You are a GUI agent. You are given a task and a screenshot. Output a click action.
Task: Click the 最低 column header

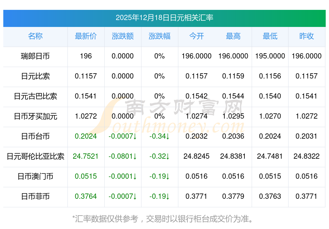(270, 36)
